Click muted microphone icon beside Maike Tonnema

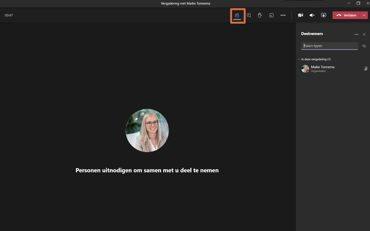366,69
